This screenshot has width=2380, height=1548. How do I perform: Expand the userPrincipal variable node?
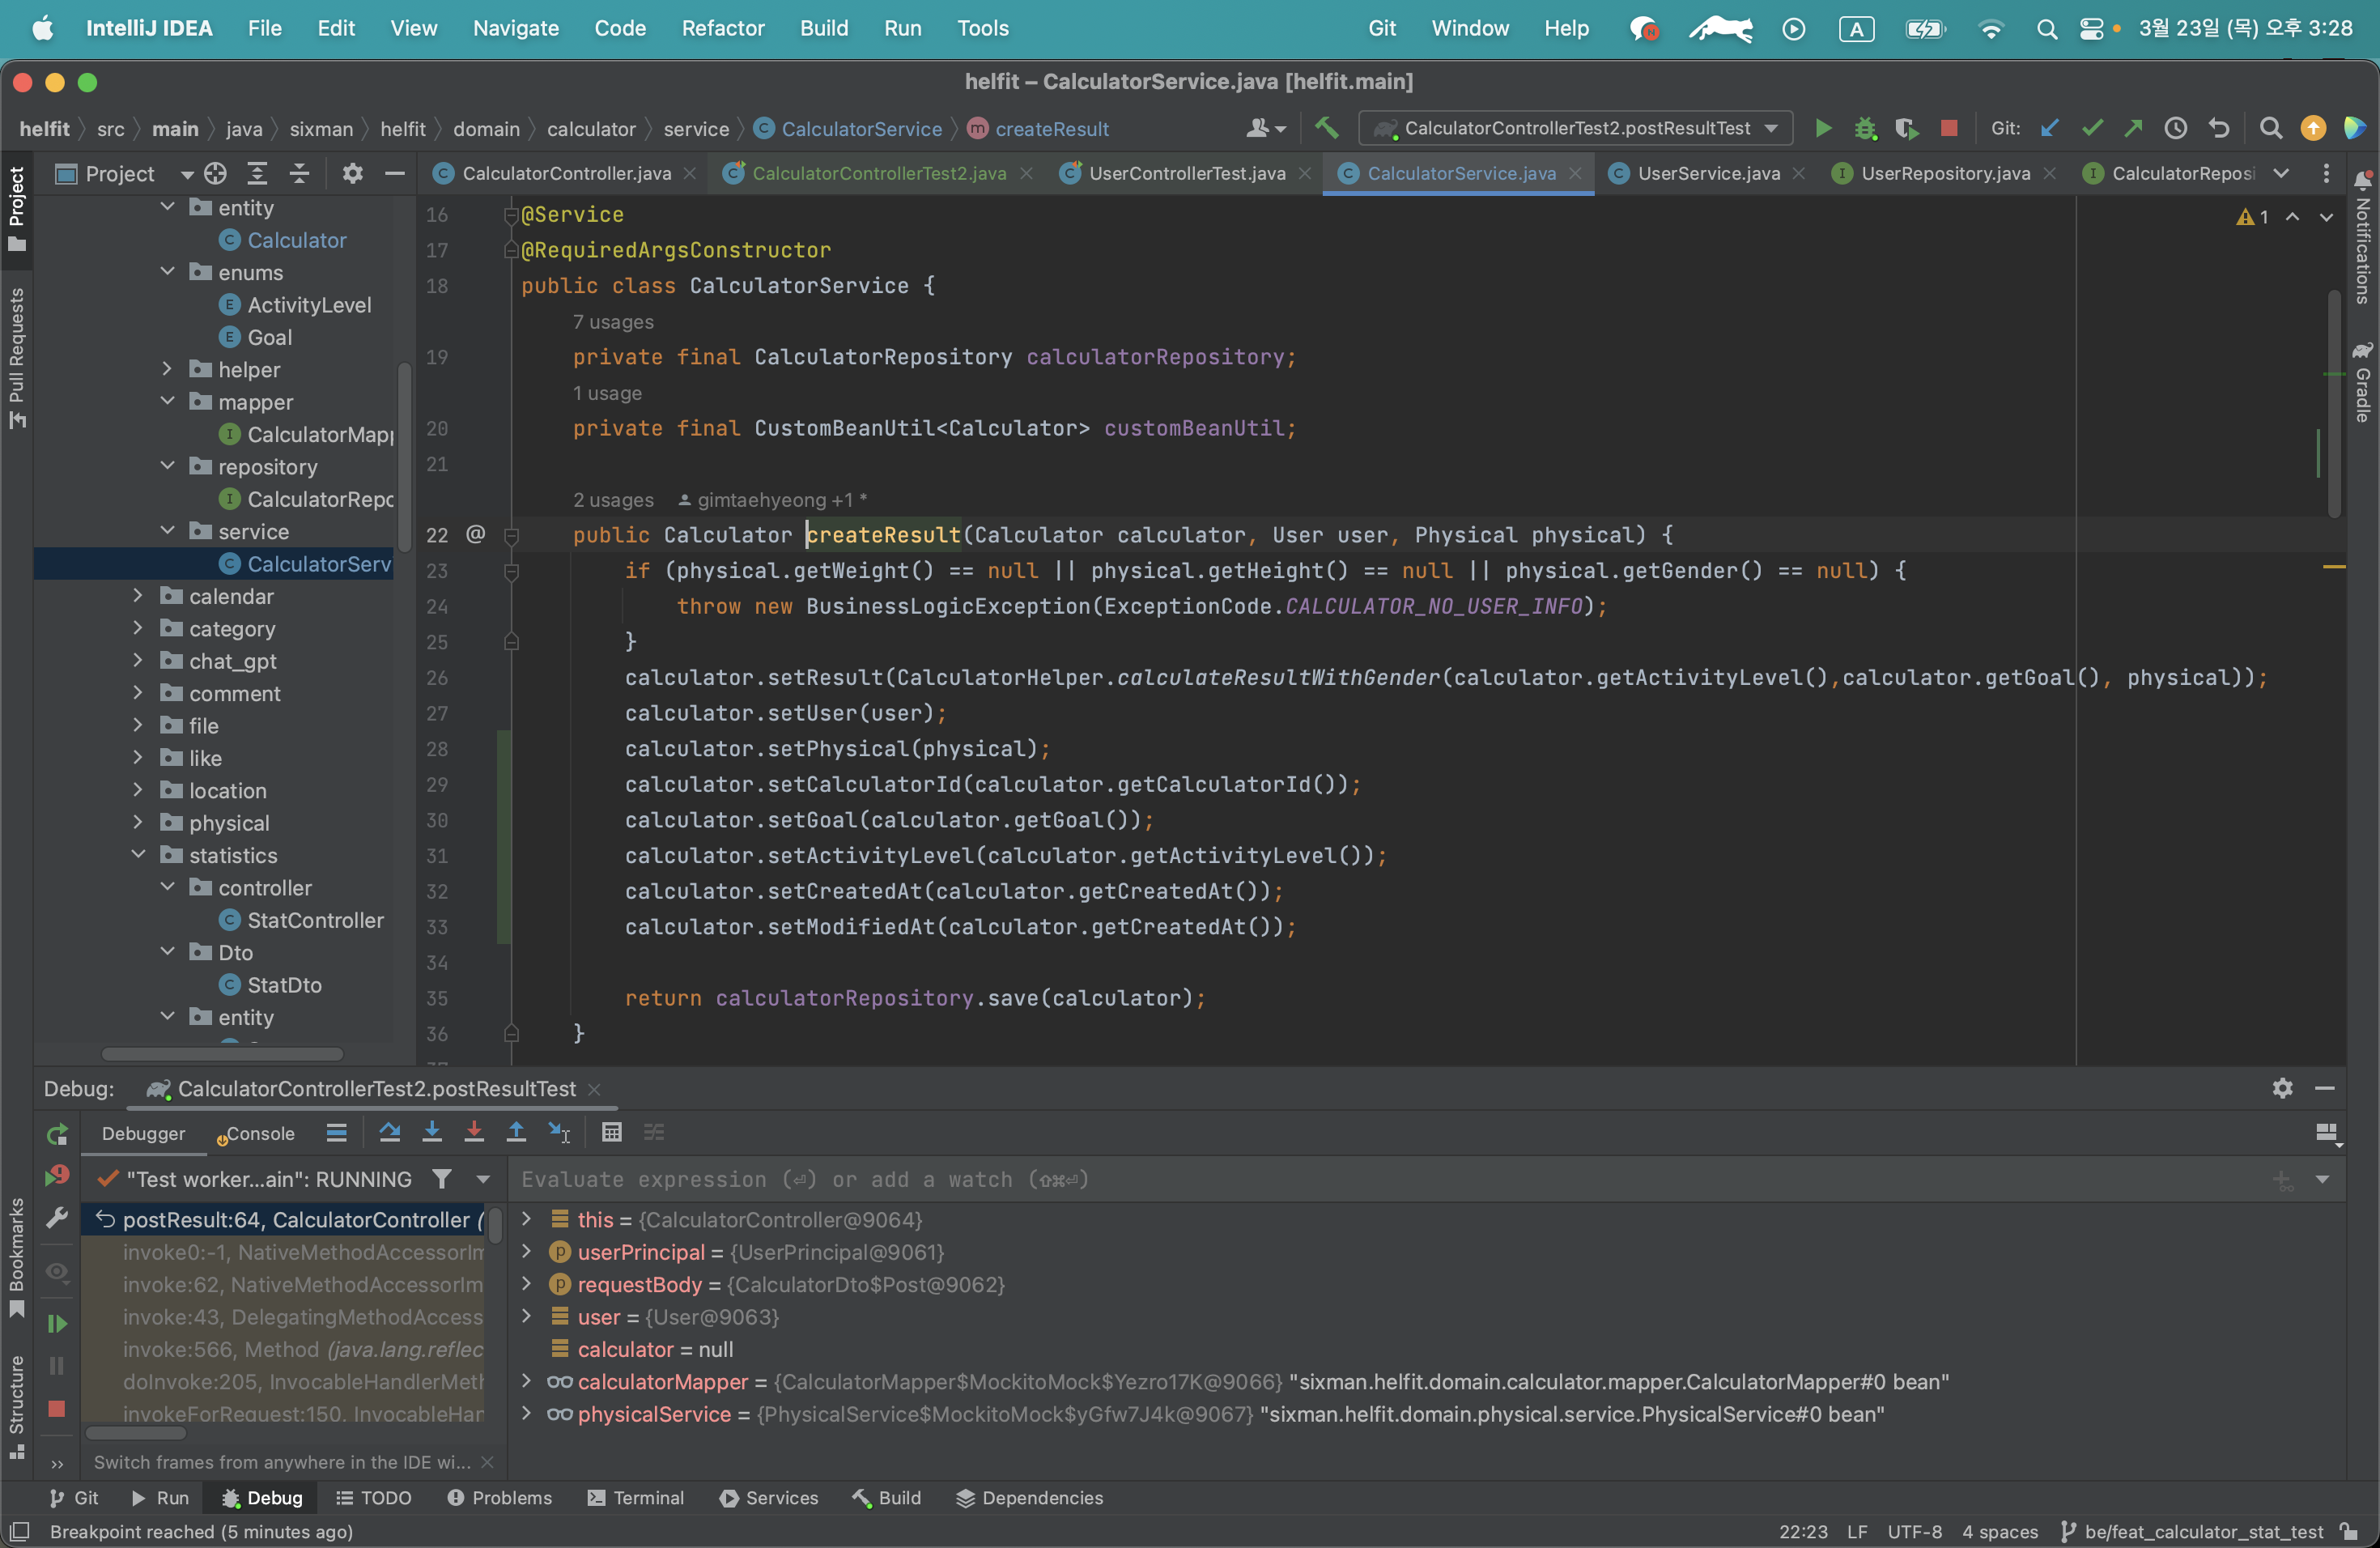pos(527,1252)
